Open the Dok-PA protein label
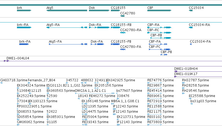Image resolution: width=222 pixels, height=126 pixels. coord(97,41)
